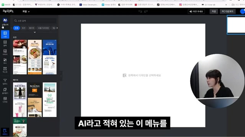Click the 의견 주세요 feedback button

pyautogui.click(x=196, y=11)
